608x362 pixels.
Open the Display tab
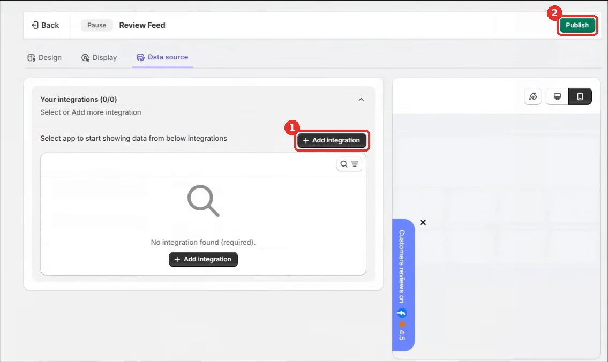[99, 57]
